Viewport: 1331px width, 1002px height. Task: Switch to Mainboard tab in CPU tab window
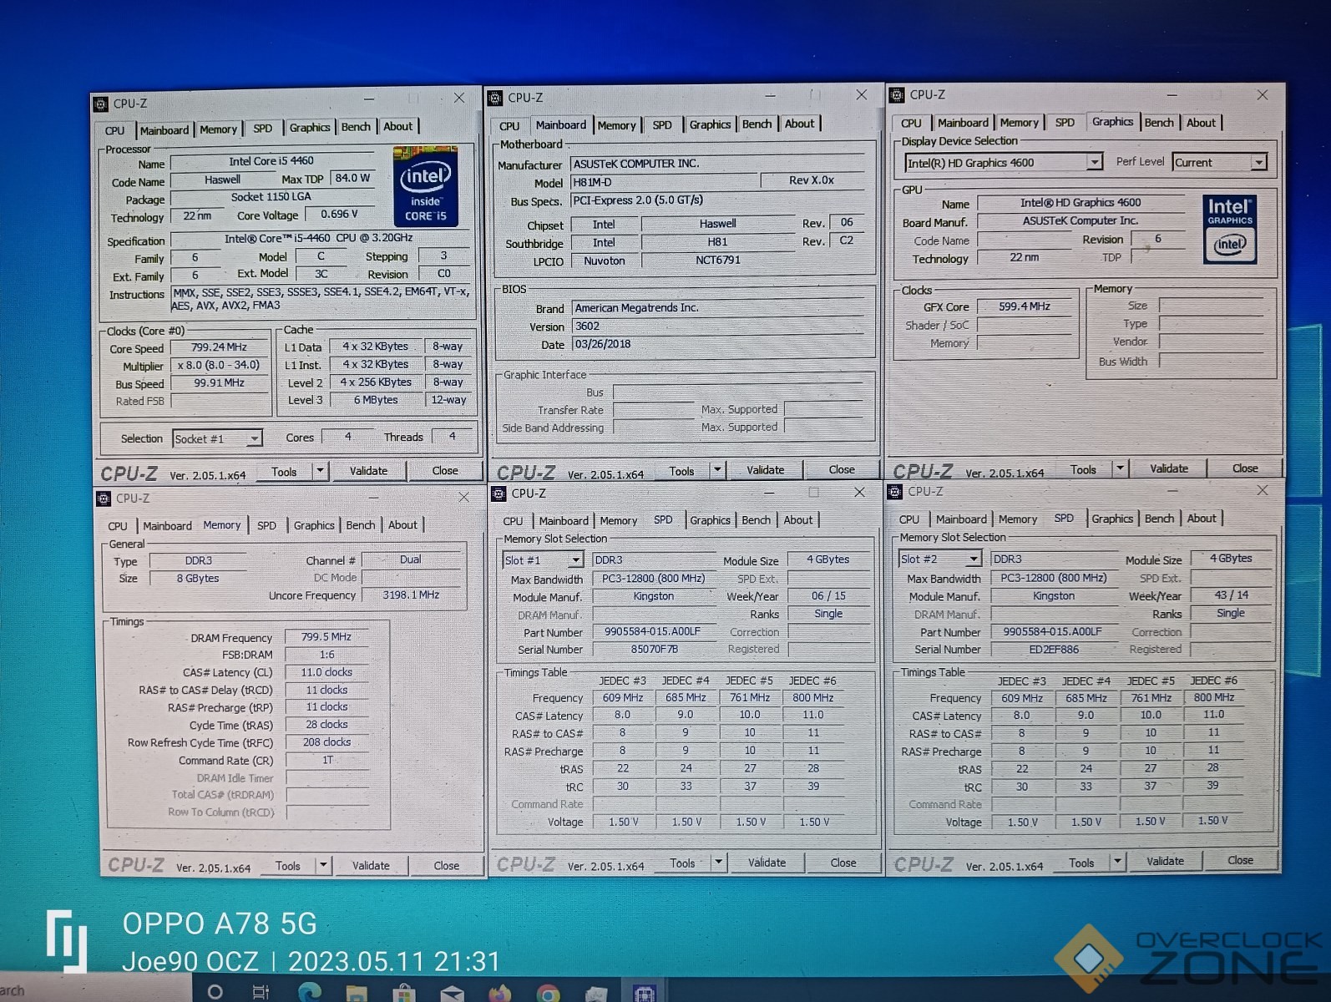(164, 130)
